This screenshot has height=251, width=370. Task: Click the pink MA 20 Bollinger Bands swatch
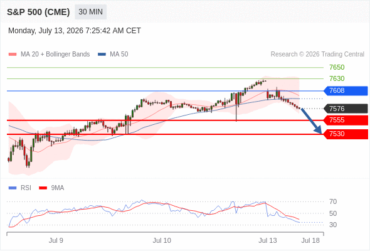coord(13,55)
